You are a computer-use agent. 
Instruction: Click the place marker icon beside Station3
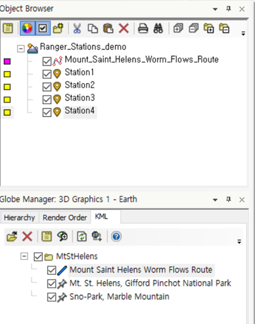(x=57, y=99)
